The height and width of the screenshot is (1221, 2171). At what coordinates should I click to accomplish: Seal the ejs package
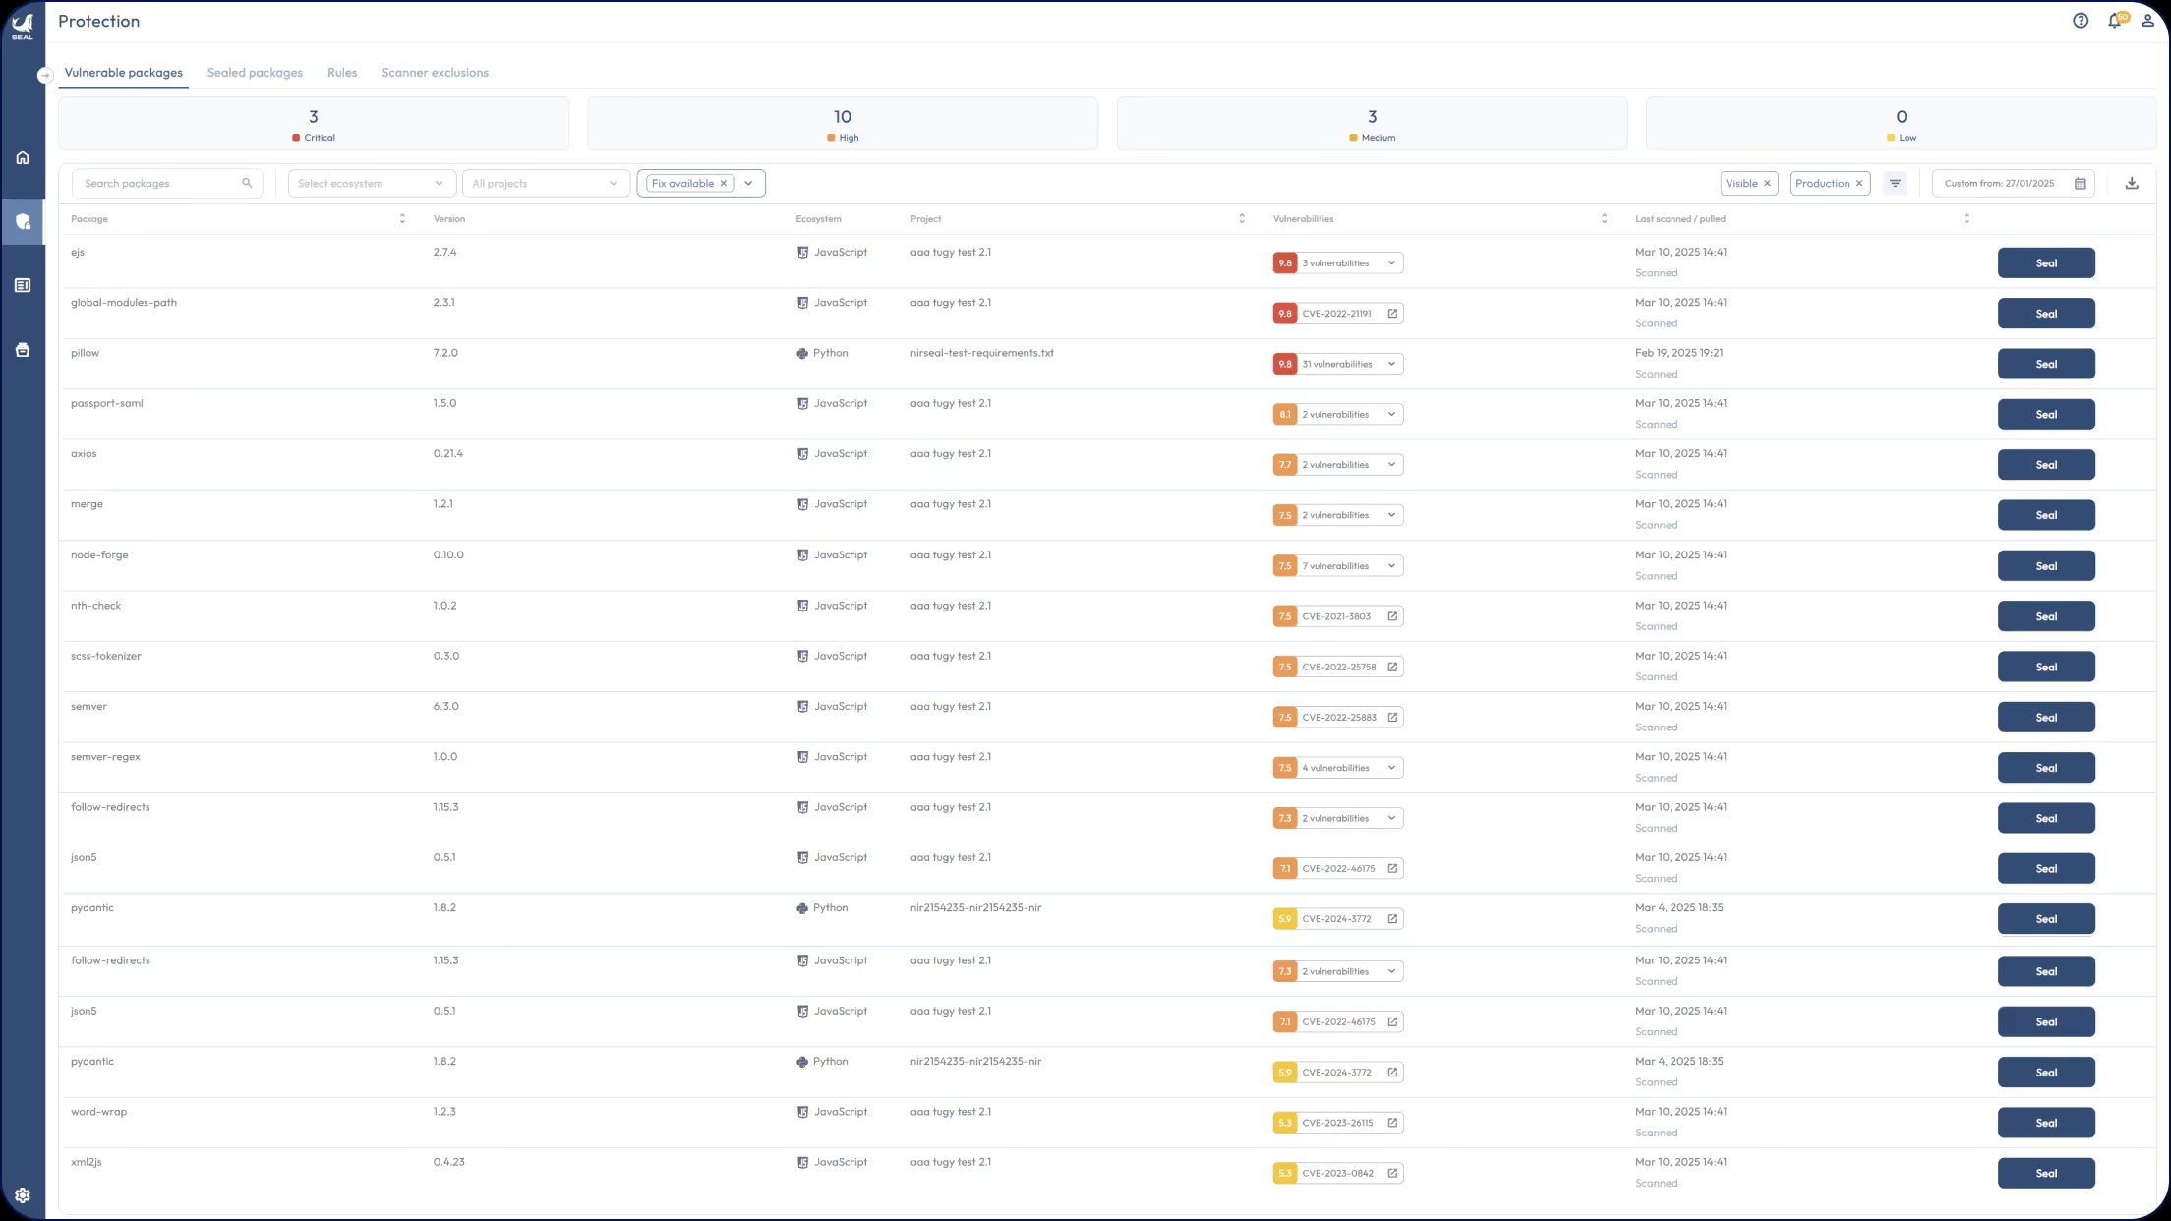(2046, 263)
